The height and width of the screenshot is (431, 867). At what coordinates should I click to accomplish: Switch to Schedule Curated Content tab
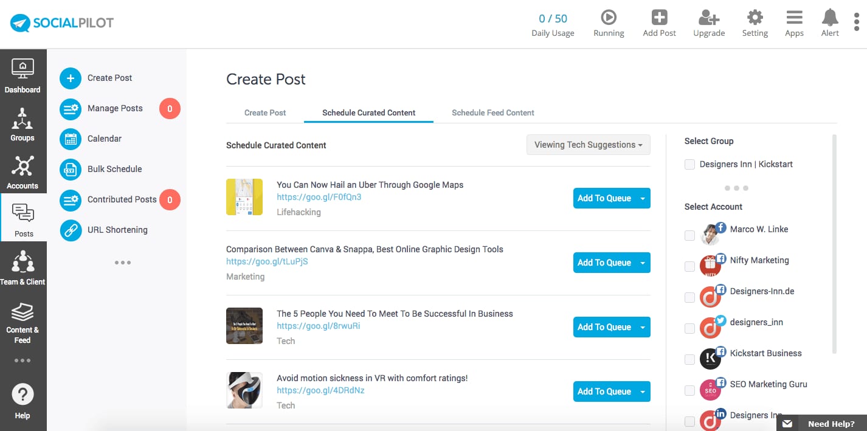click(369, 112)
